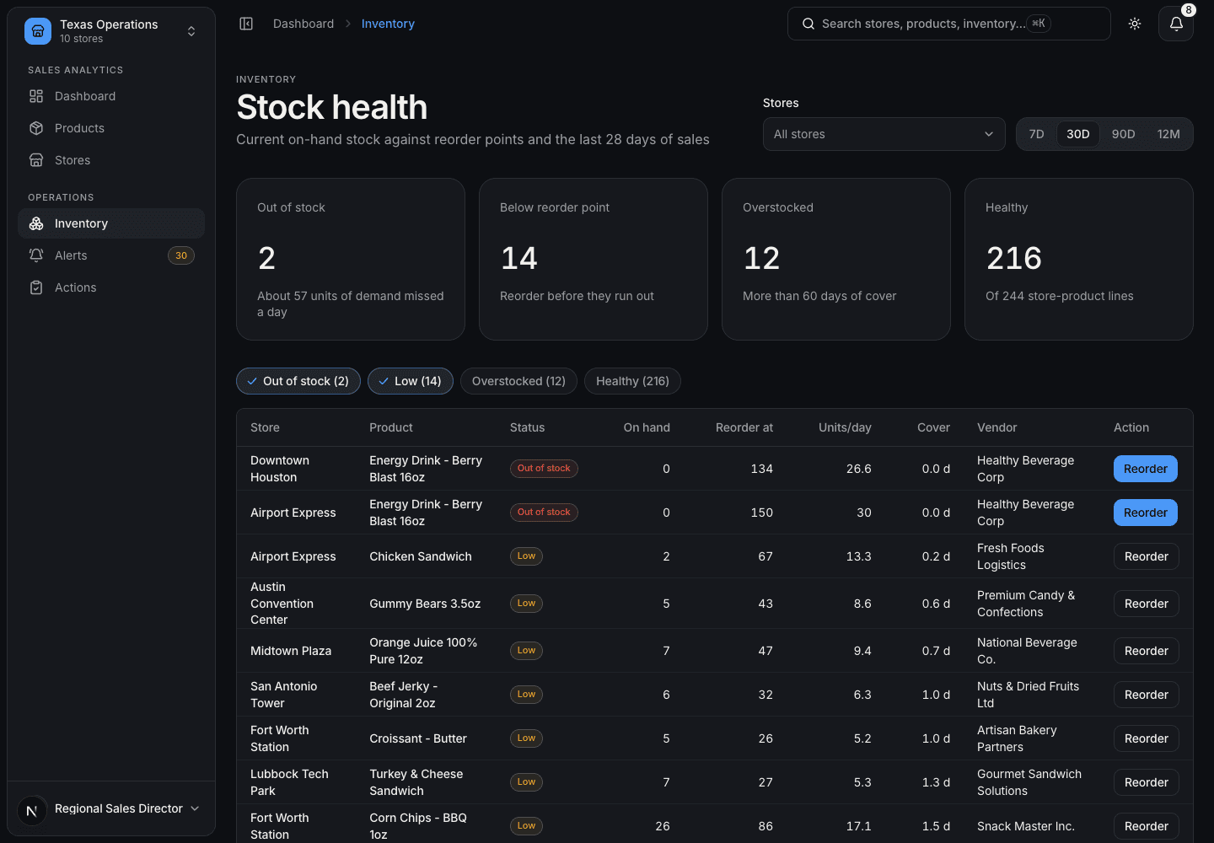1214x843 pixels.
Task: Select the 12M time range
Action: pyautogui.click(x=1168, y=134)
